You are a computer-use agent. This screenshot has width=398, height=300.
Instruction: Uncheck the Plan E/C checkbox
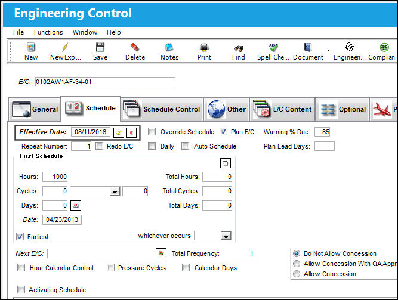click(223, 132)
